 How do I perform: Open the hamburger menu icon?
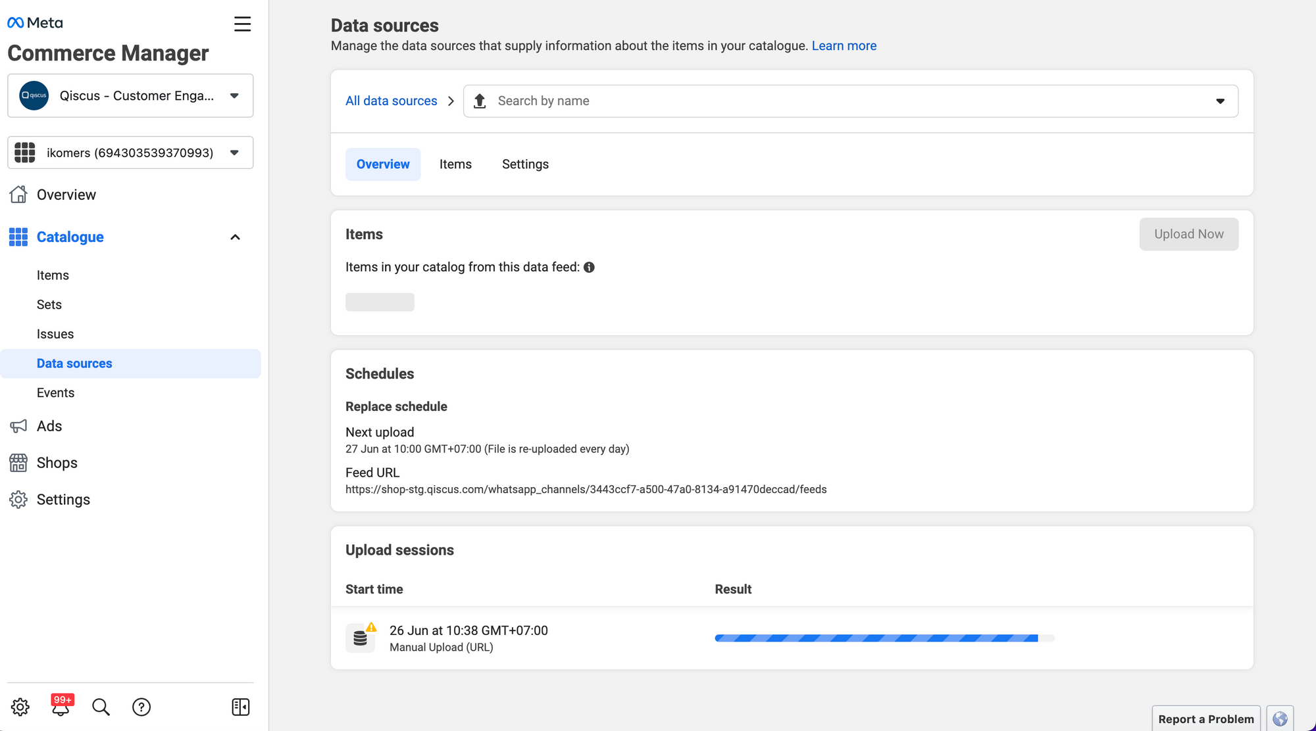[x=242, y=24]
